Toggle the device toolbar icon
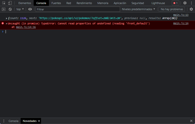The height and width of the screenshot is (124, 195). [10, 3]
